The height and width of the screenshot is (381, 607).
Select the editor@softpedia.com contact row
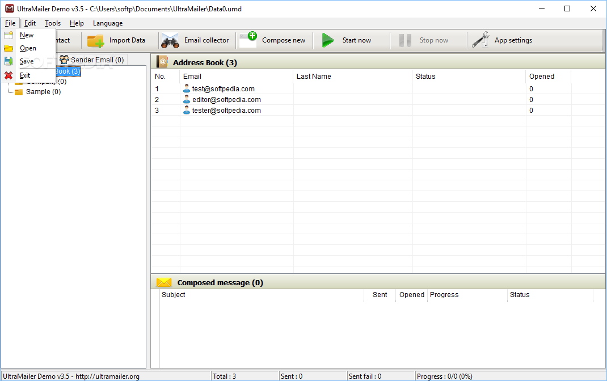pos(377,99)
